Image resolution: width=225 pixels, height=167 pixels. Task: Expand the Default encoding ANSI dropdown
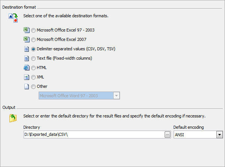point(219,135)
